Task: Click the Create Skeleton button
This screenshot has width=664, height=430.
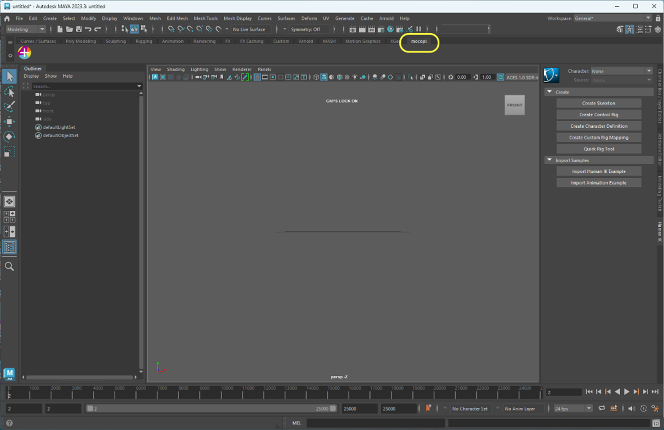Action: [x=598, y=103]
